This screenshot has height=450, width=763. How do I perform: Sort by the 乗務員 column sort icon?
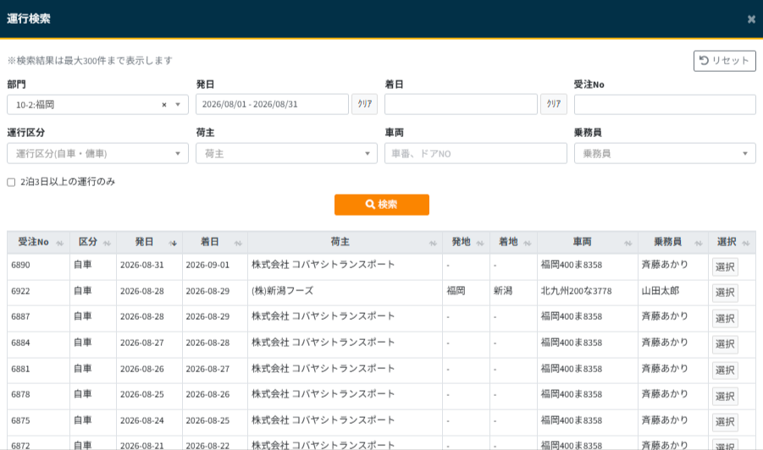click(699, 243)
